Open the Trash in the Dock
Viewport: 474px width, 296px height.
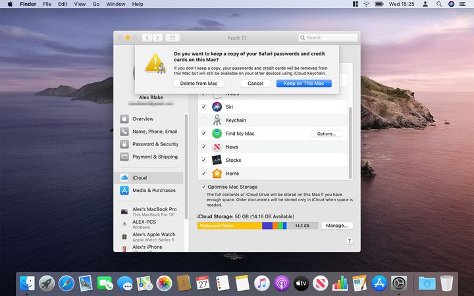(446, 284)
